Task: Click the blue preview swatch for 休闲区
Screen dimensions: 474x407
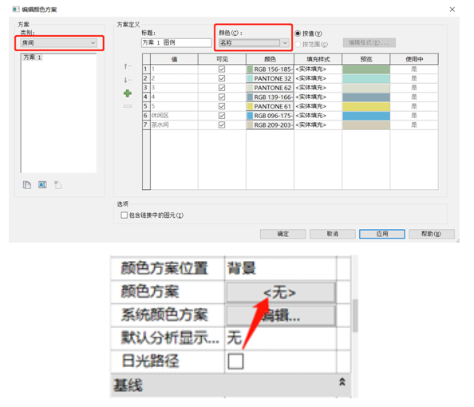Action: tap(366, 116)
